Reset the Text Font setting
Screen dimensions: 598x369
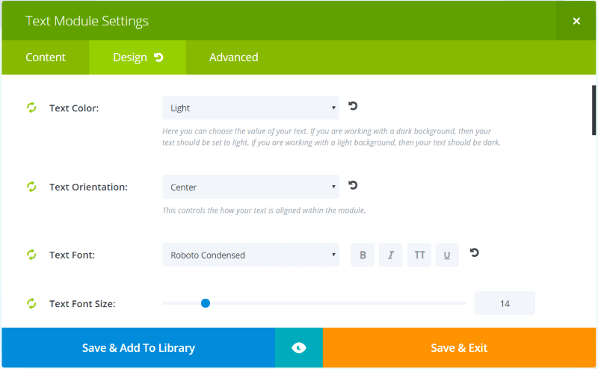click(474, 252)
